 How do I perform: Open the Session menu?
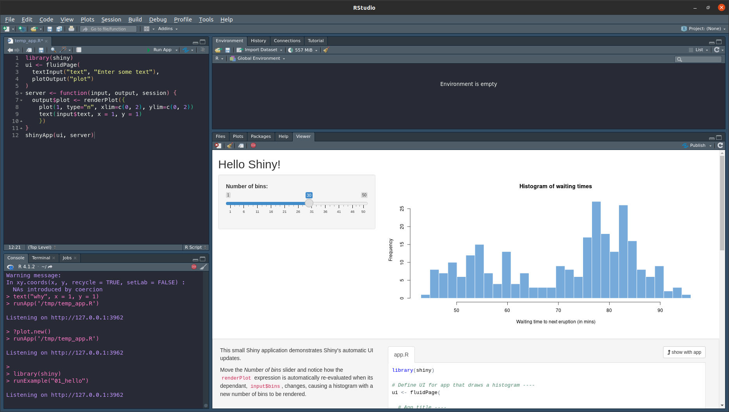[x=111, y=20]
